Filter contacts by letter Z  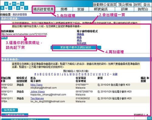108,74
